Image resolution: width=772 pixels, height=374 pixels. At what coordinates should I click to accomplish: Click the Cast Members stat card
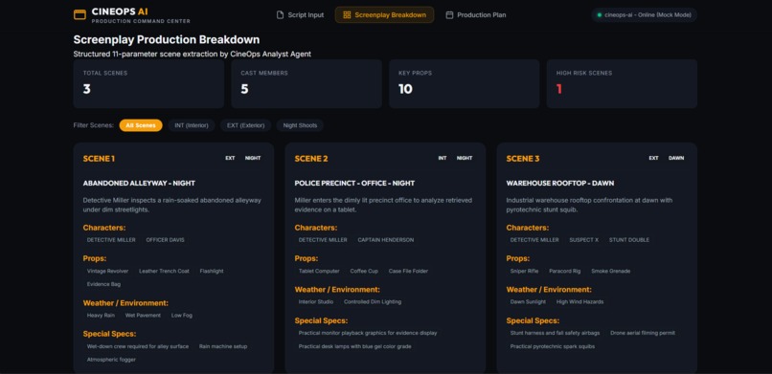[x=307, y=83]
